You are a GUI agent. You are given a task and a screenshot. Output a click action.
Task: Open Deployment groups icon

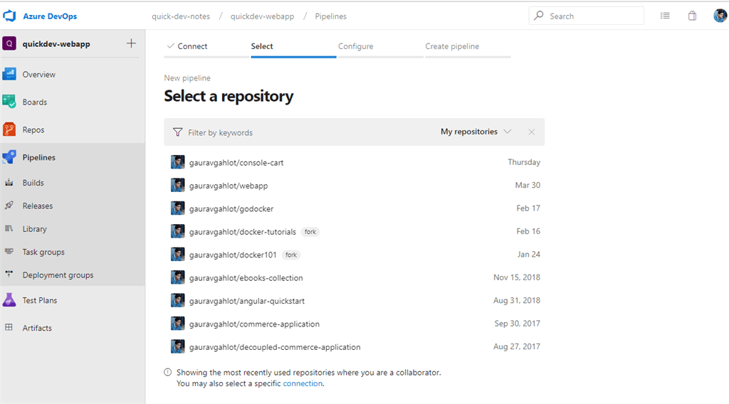9,275
